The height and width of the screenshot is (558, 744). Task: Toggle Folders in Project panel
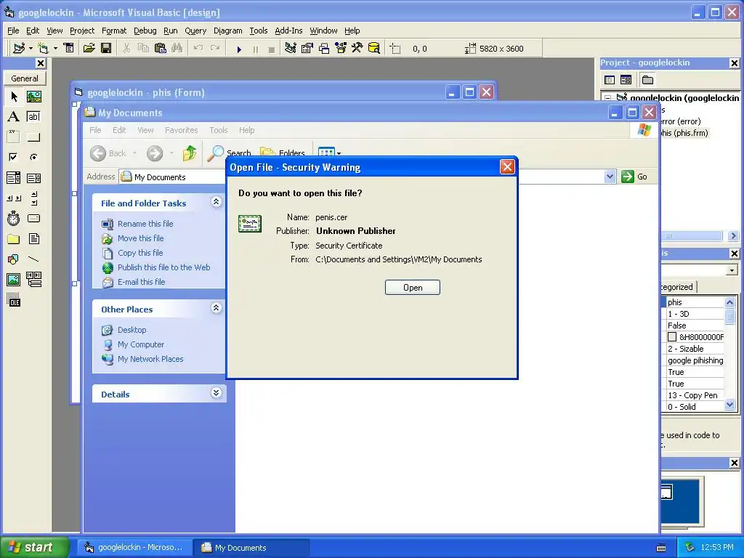click(647, 80)
